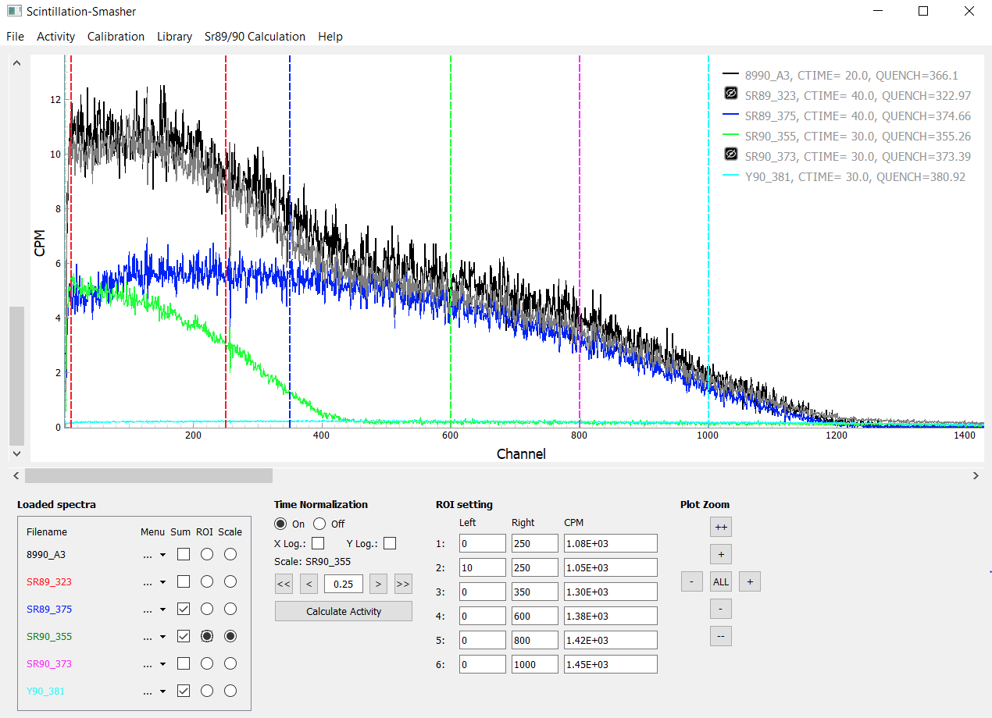Open the Calibration menu
Screen dimensions: 992x718
(x=116, y=37)
